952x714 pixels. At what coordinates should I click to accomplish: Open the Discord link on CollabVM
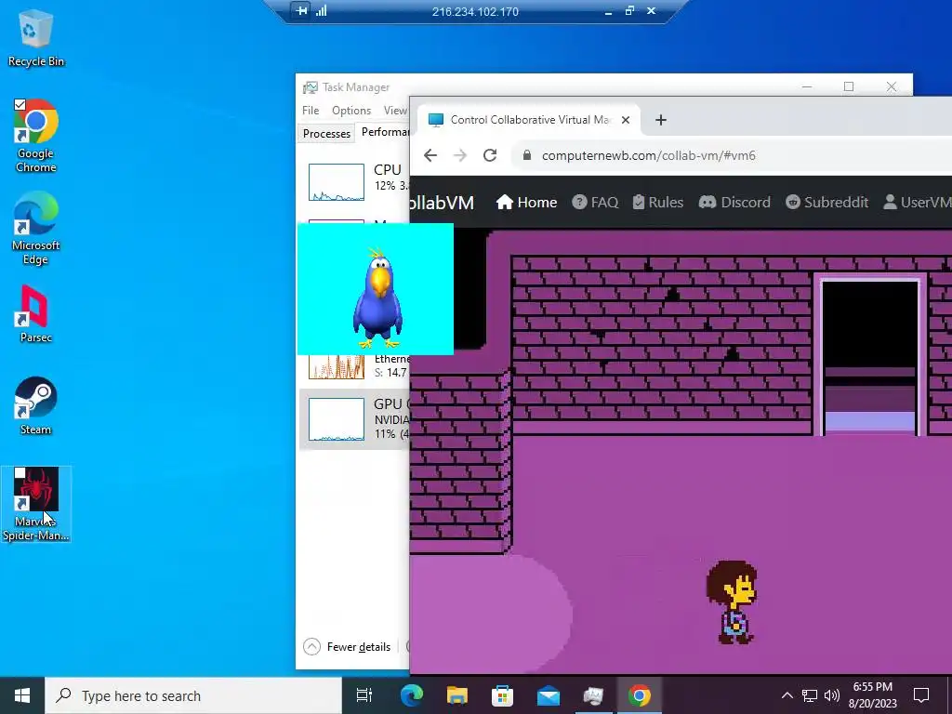click(734, 202)
